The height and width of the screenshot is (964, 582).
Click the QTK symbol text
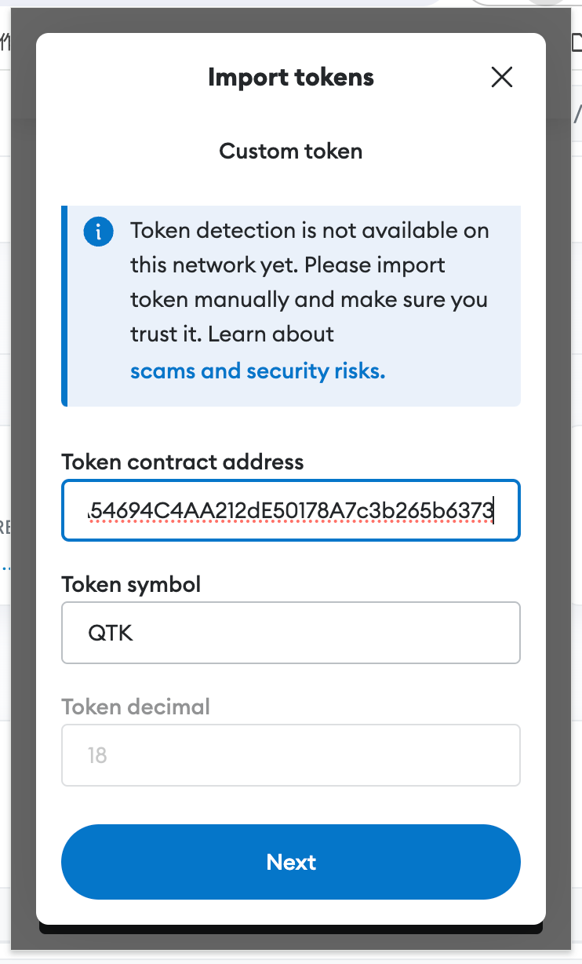[111, 633]
